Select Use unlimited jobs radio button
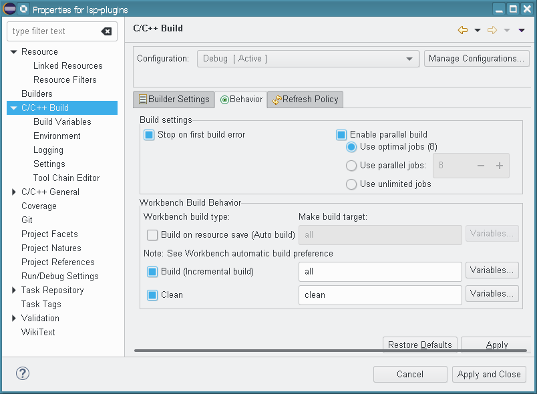Viewport: 537px width, 394px height. [351, 184]
